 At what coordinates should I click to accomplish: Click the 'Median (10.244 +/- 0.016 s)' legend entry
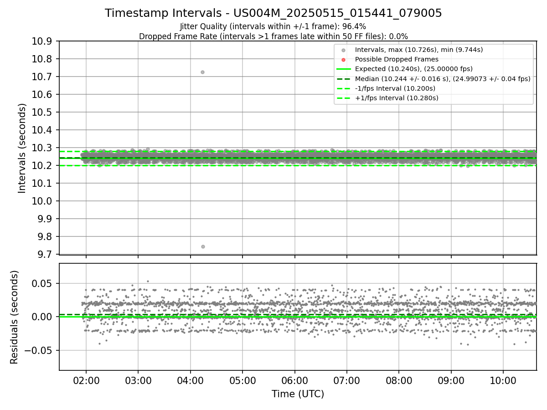pos(443,79)
